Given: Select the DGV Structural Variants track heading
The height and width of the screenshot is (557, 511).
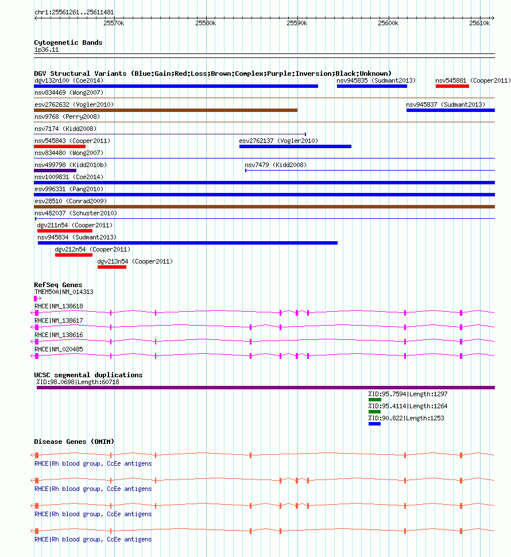Looking at the screenshot, I should point(212,74).
